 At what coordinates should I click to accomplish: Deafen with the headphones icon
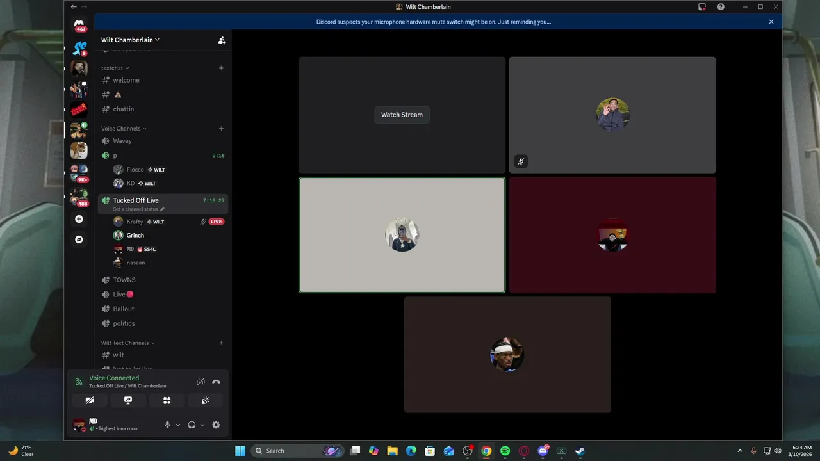tap(192, 425)
